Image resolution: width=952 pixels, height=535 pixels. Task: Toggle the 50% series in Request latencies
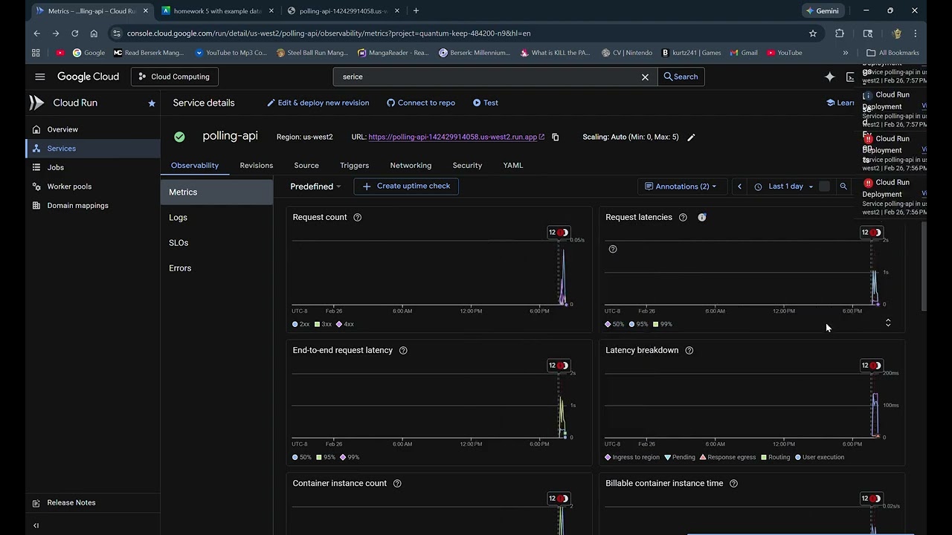pyautogui.click(x=614, y=324)
